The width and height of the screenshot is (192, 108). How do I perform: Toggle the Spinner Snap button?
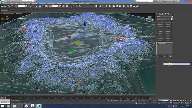point(80,6)
